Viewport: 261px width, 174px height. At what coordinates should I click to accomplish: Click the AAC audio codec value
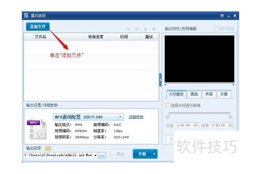click(117, 125)
